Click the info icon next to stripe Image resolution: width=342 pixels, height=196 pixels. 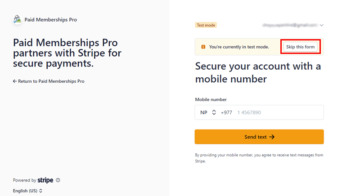(58, 180)
